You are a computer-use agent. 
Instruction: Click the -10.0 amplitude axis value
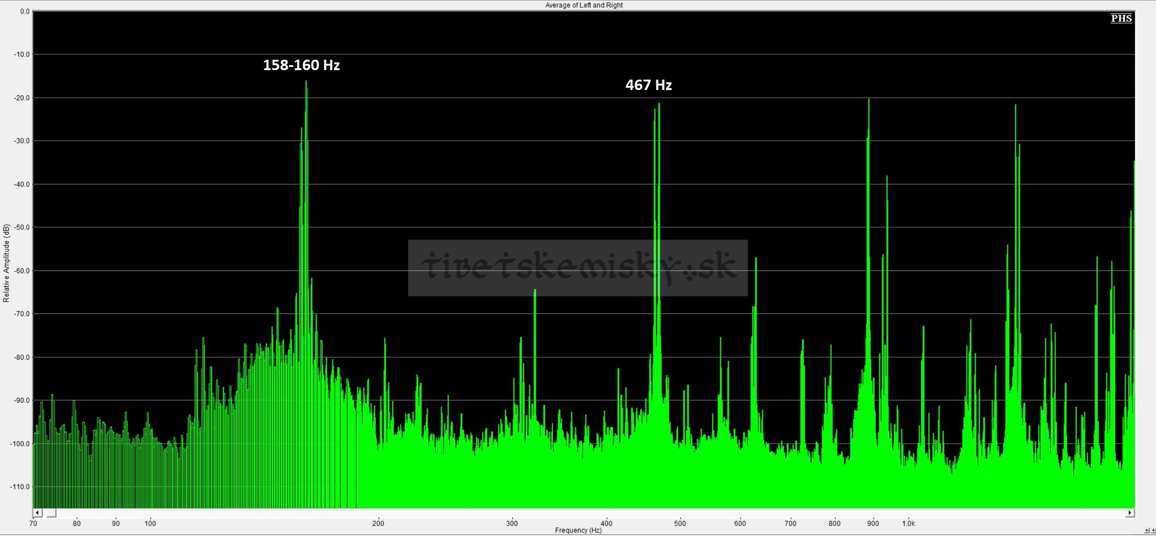click(x=22, y=54)
